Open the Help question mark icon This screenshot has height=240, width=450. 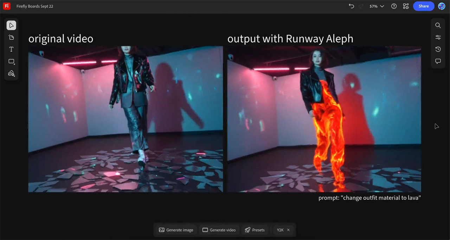[x=394, y=6]
